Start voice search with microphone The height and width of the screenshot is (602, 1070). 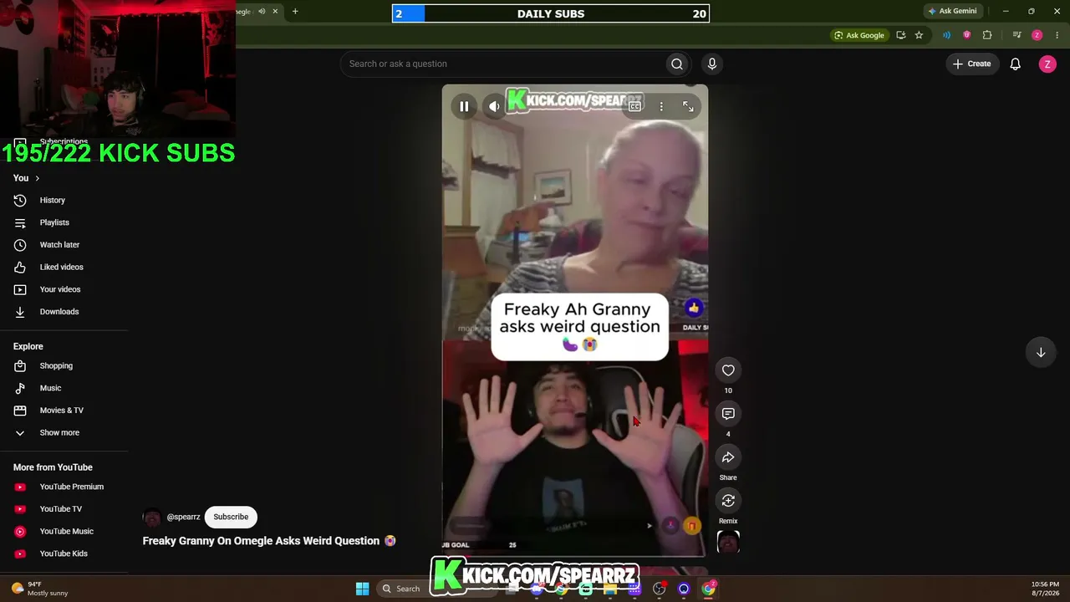[712, 64]
